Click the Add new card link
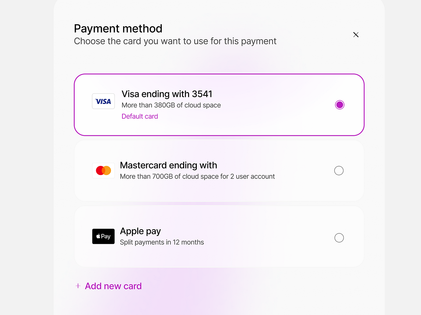Screen dimensions: 421x315 (113, 286)
